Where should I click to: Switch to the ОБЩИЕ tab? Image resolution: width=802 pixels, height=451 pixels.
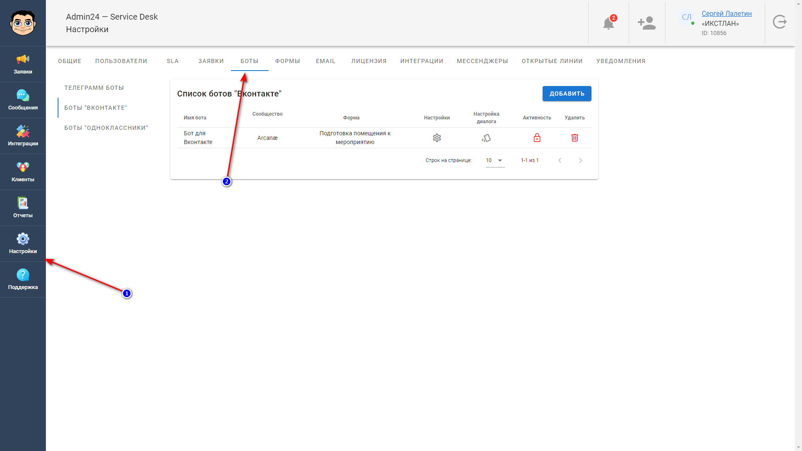point(70,61)
